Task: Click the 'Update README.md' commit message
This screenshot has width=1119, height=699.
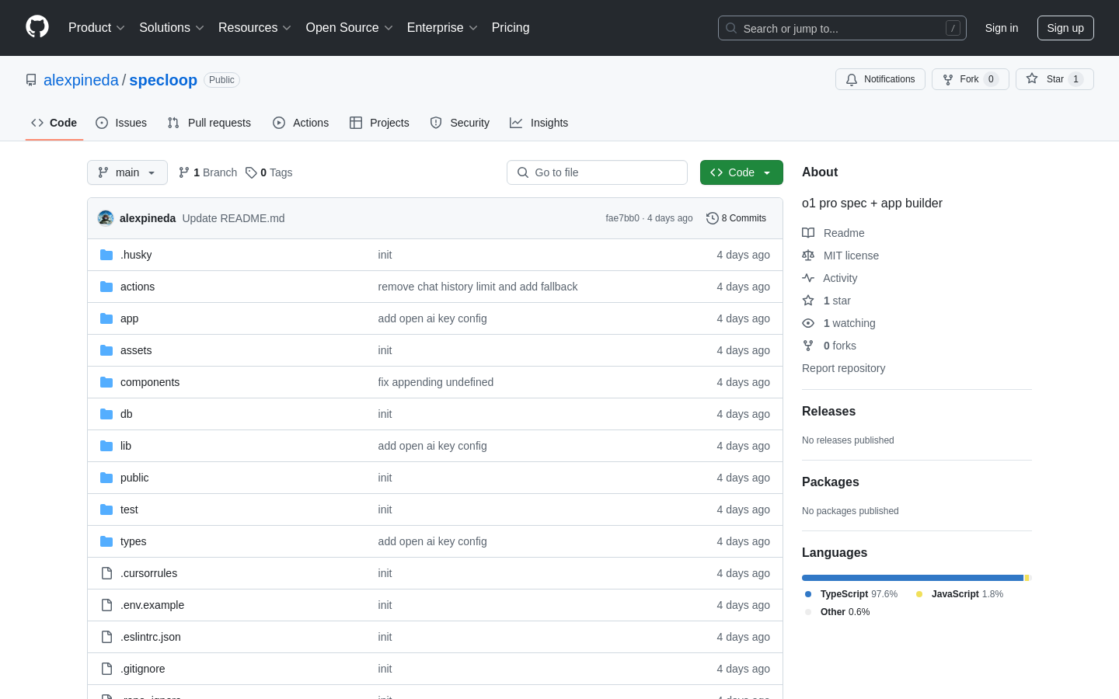Action: coord(233,218)
